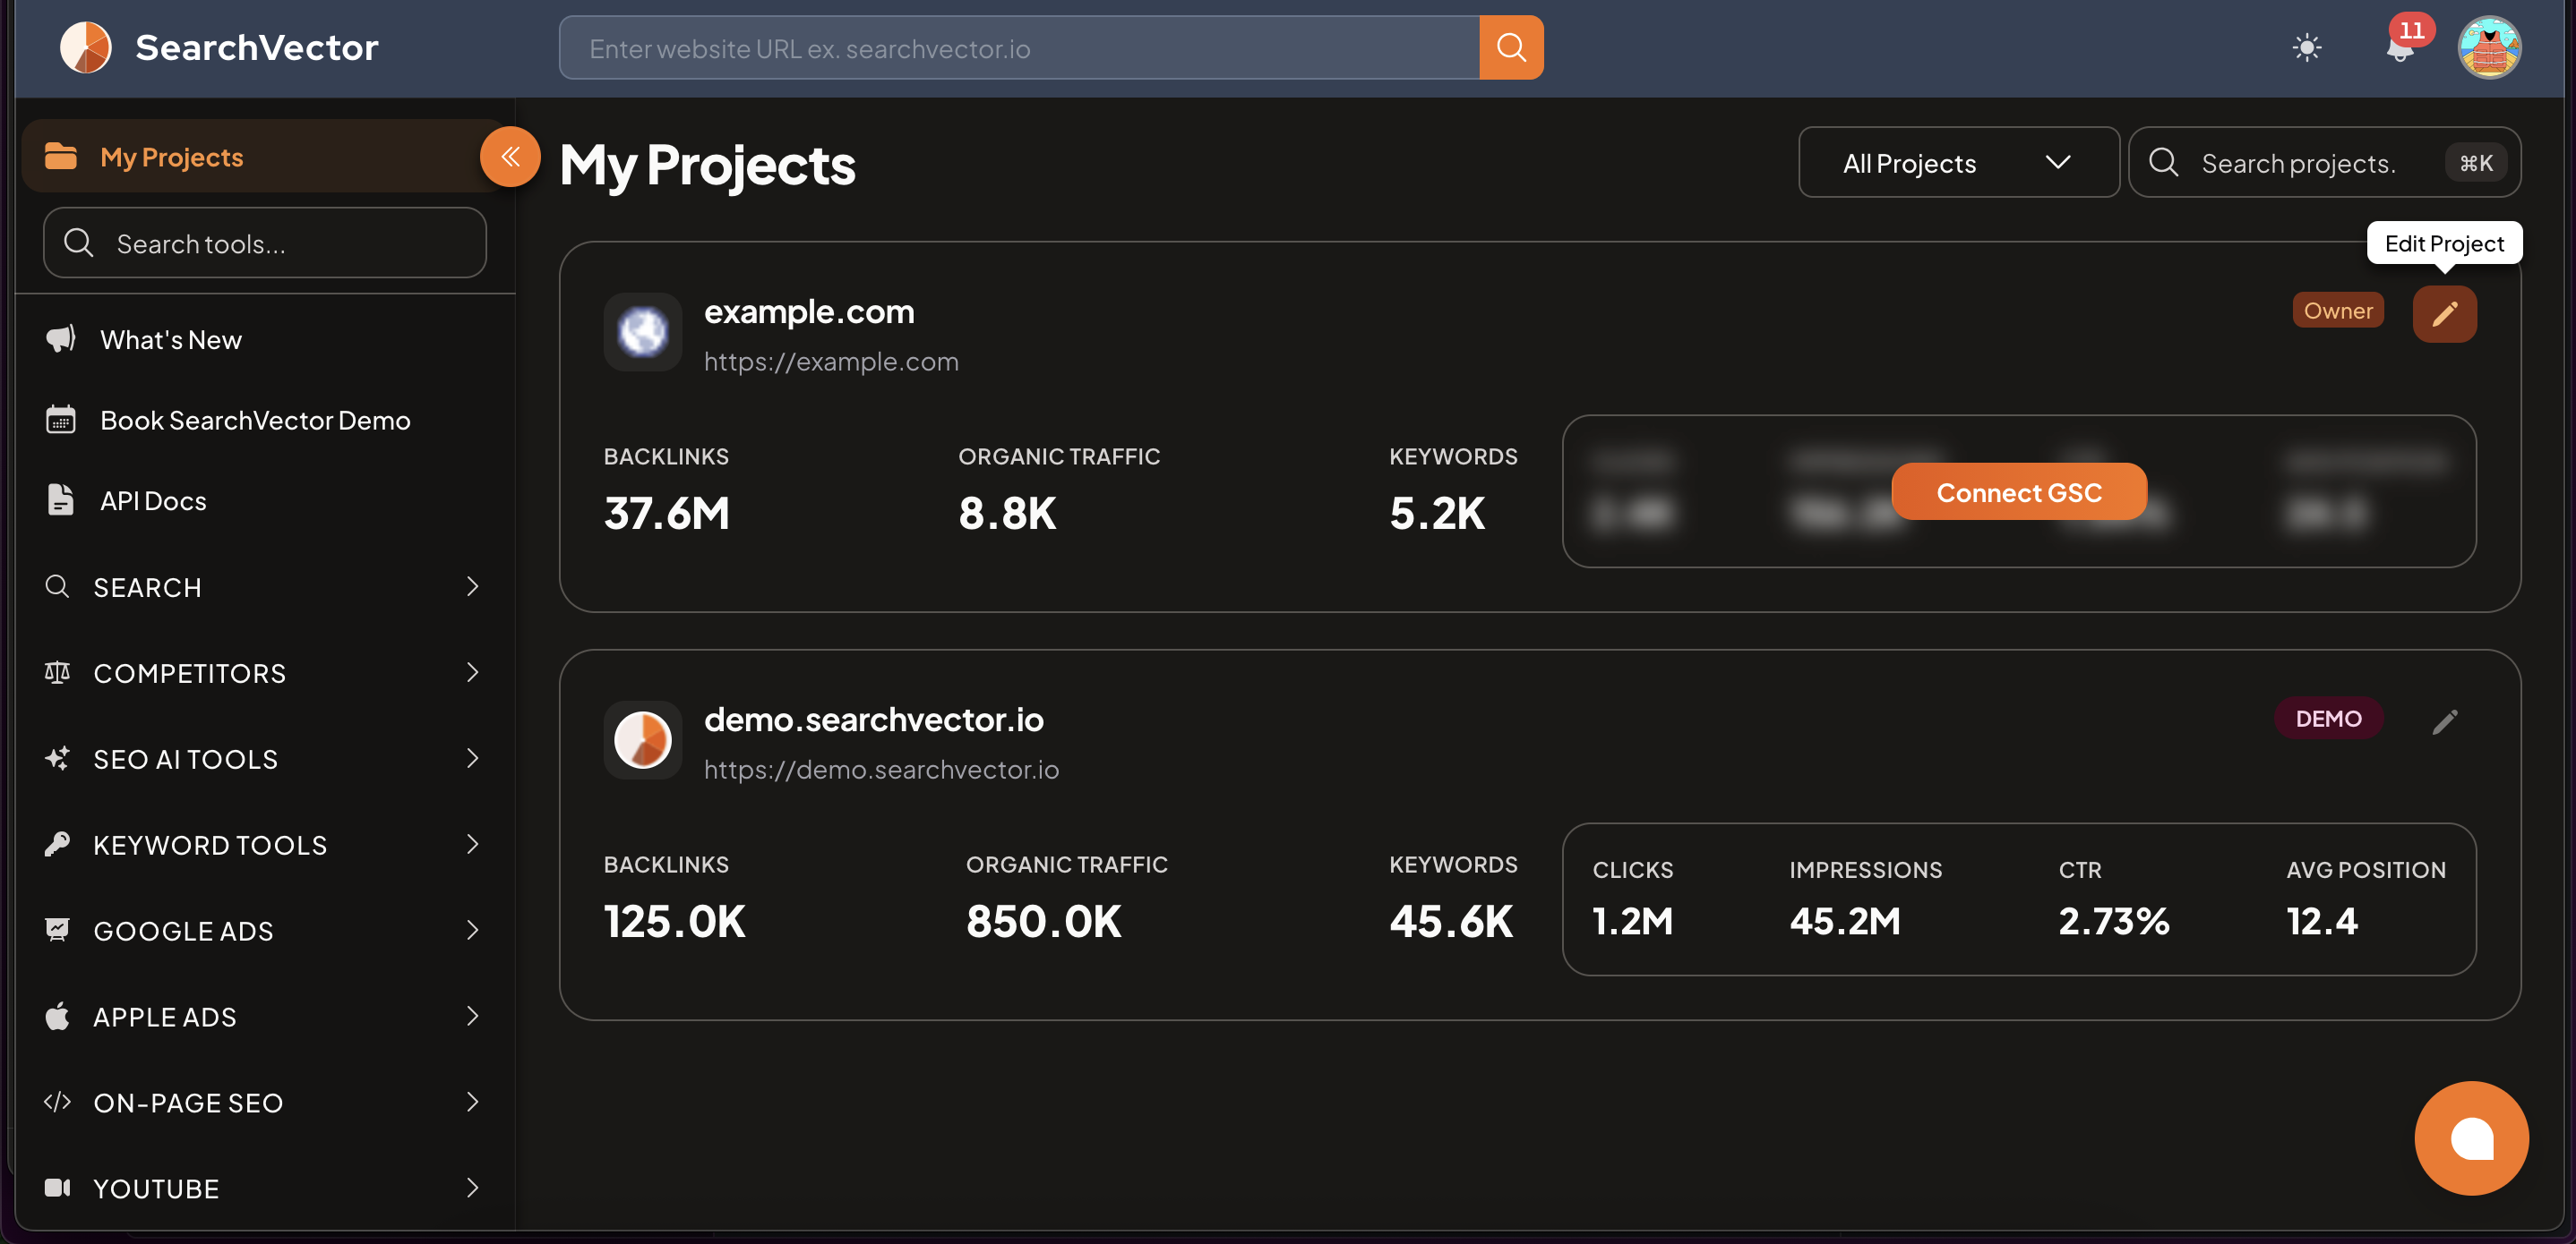
Task: Edit example.com project with pencil icon
Action: [x=2444, y=314]
